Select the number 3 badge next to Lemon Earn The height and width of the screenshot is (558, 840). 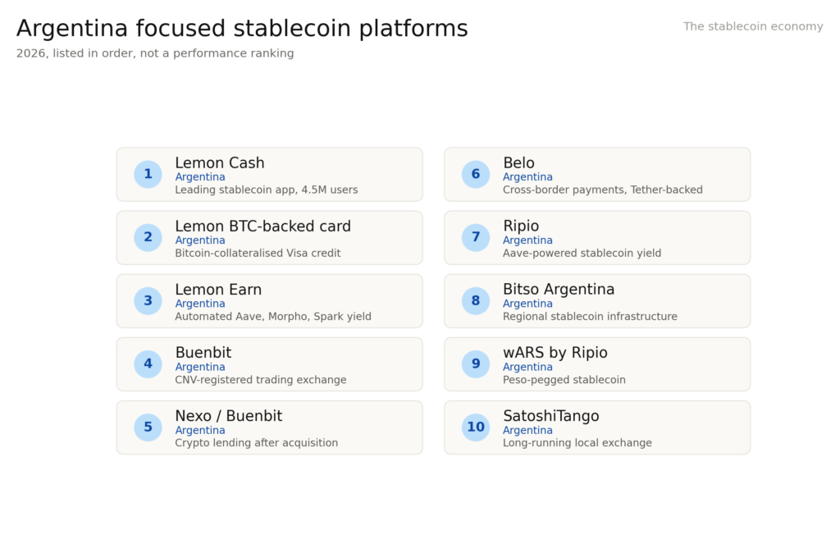pos(148,300)
